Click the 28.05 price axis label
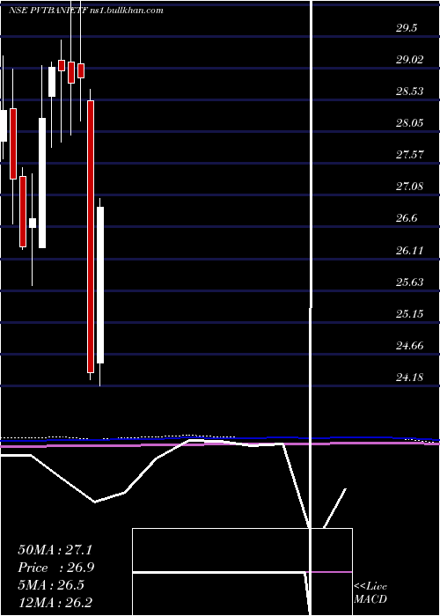Viewport: 440px width, 616px height. pos(409,123)
